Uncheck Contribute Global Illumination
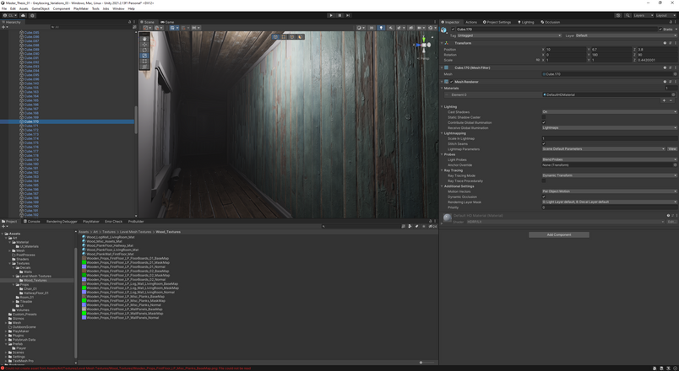 point(544,122)
